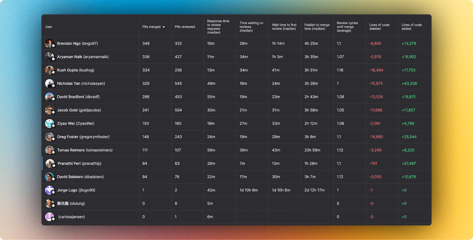Click the +43,336 lines added value
This screenshot has width=473, height=240.
click(409, 84)
